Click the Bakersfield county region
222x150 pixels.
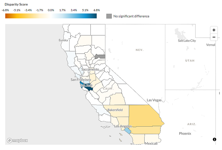(117, 111)
